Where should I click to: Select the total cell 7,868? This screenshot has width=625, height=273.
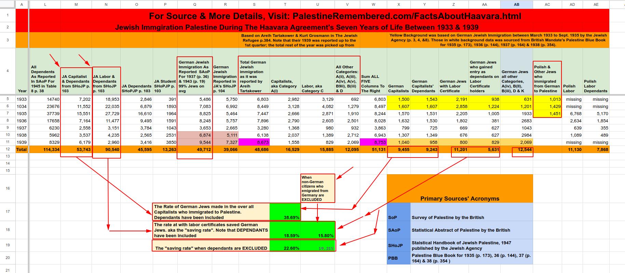pyautogui.click(x=596, y=149)
